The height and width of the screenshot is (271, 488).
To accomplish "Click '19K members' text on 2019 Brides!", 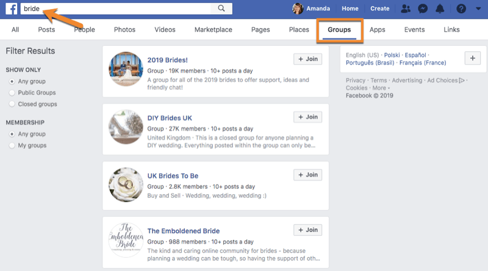I will coord(187,71).
